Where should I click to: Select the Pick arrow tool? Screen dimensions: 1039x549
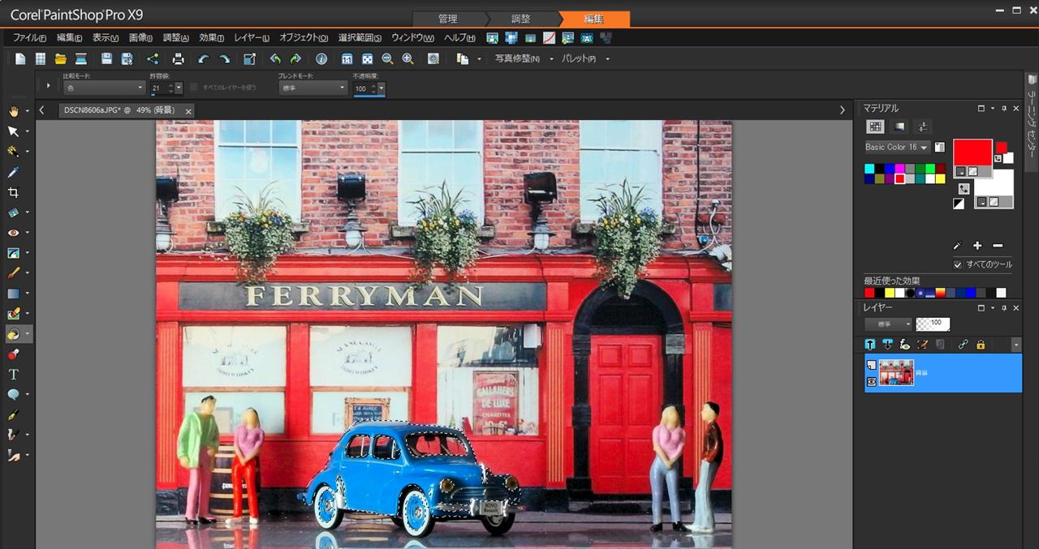click(14, 131)
